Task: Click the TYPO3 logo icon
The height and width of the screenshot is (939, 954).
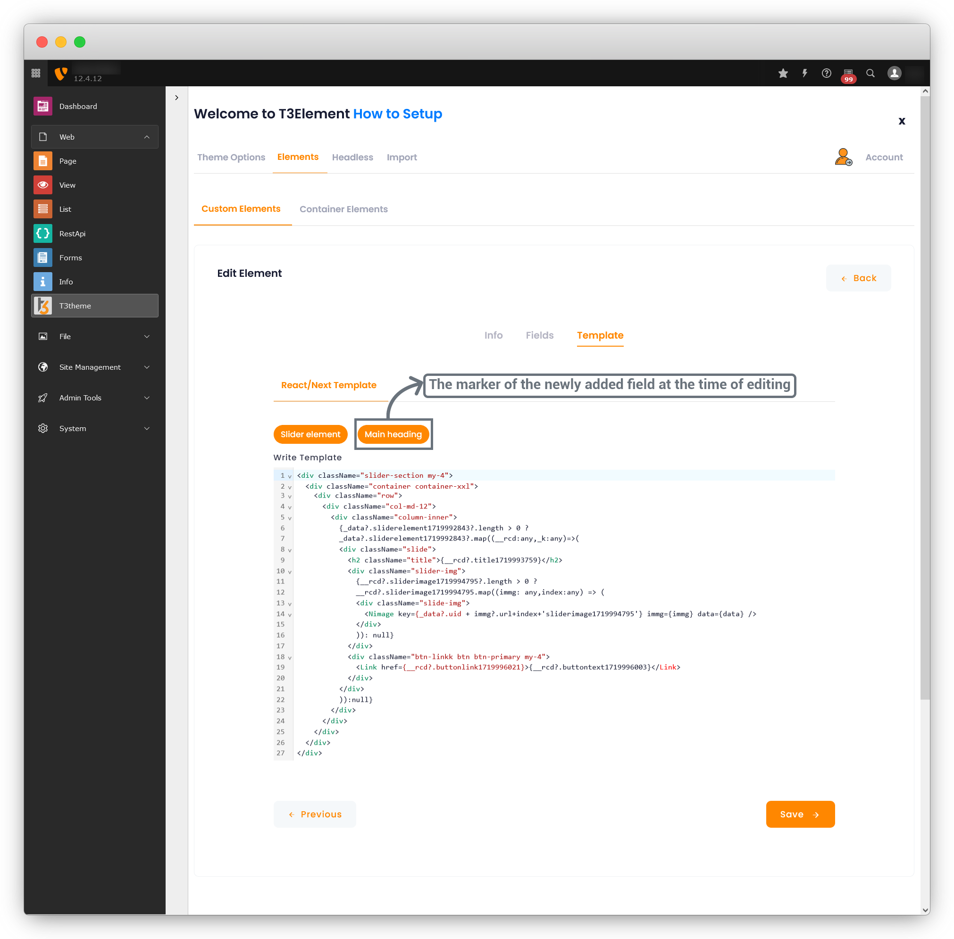Action: (61, 74)
